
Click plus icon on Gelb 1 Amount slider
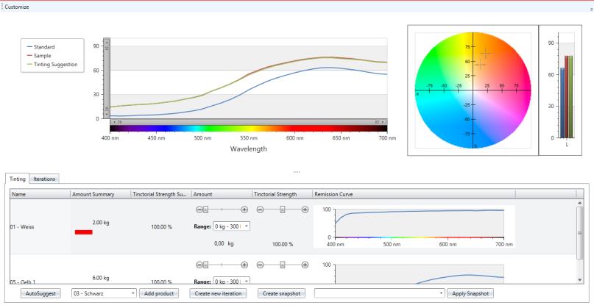click(x=244, y=264)
